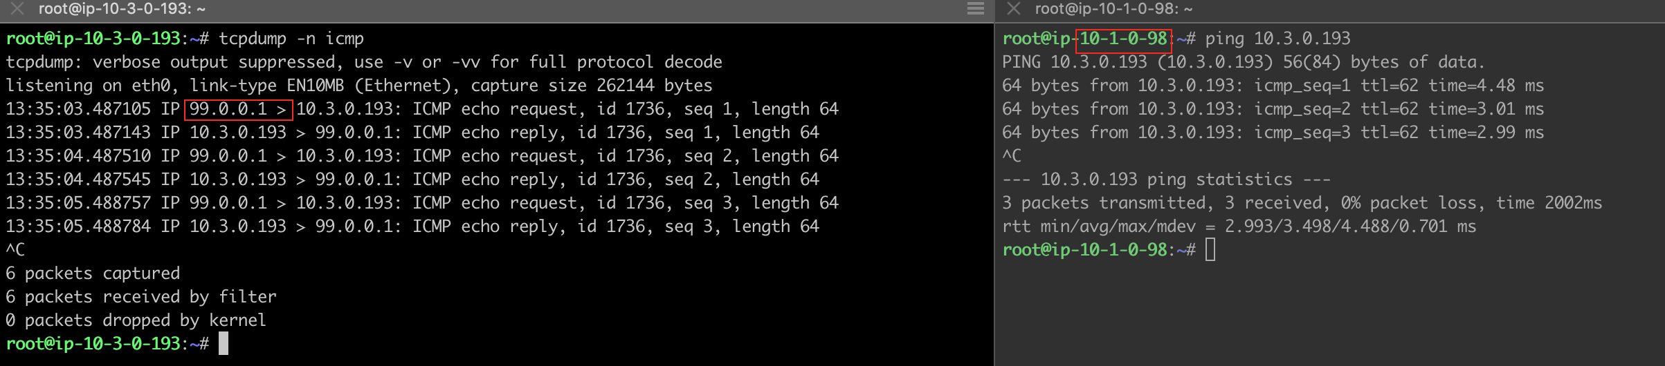Screen dimensions: 1665x366
Task: Click the '6 packets received by filter' line
Action: [141, 297]
